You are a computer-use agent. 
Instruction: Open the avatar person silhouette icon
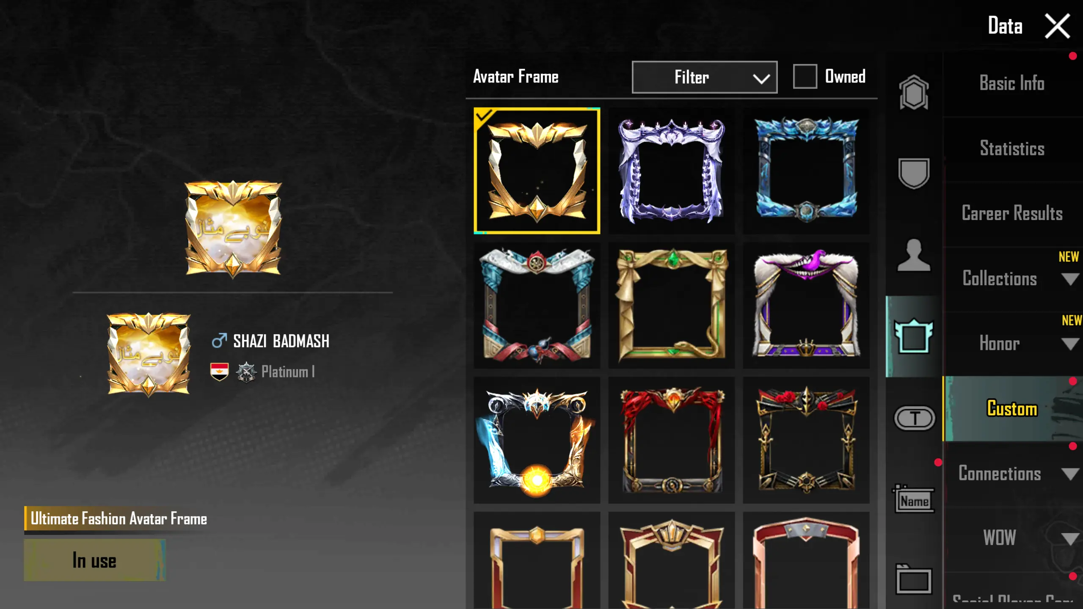913,255
